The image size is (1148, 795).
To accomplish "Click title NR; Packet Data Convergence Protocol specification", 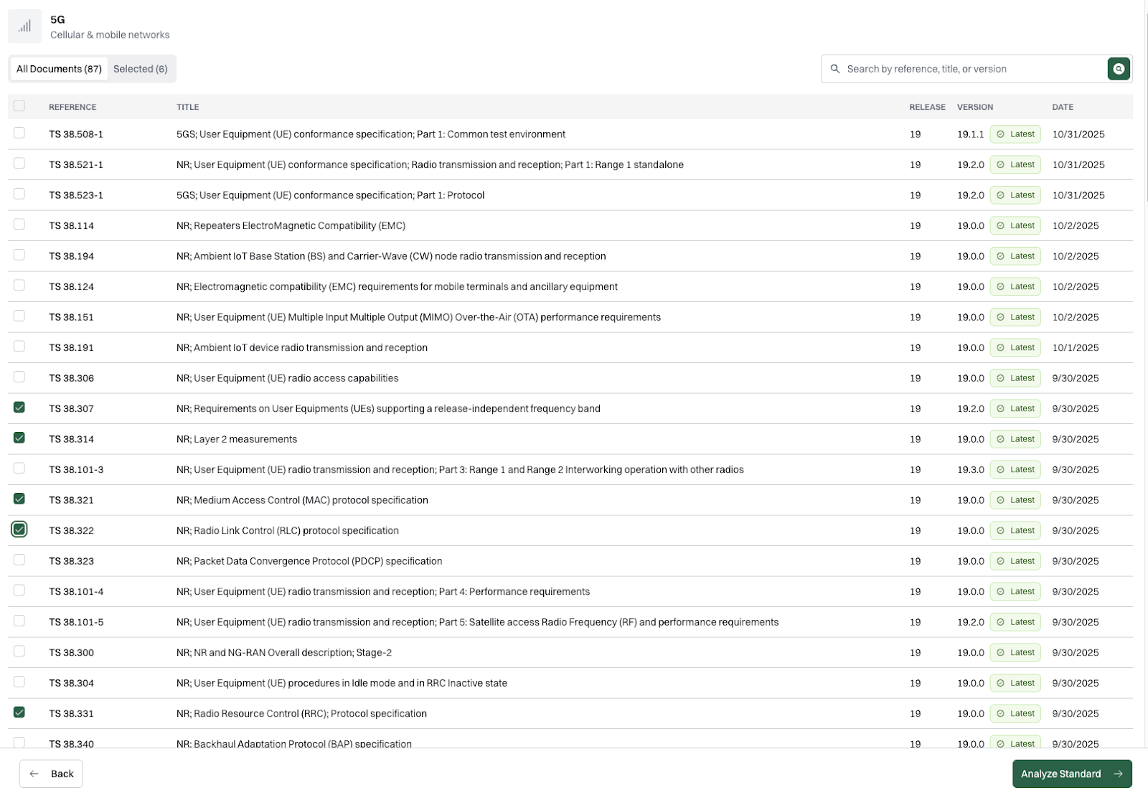I will pyautogui.click(x=309, y=561).
